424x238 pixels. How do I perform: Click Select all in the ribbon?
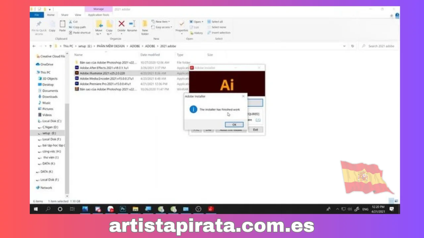click(215, 22)
